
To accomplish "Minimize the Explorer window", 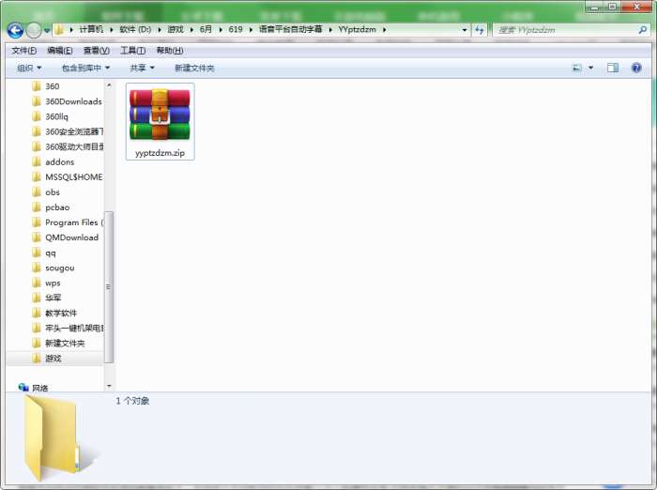I will (594, 8).
